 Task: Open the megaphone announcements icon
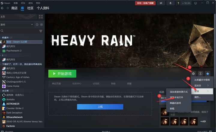click(161, 3)
